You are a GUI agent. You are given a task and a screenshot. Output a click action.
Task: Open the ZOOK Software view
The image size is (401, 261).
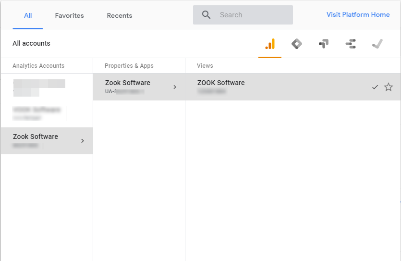click(x=293, y=87)
